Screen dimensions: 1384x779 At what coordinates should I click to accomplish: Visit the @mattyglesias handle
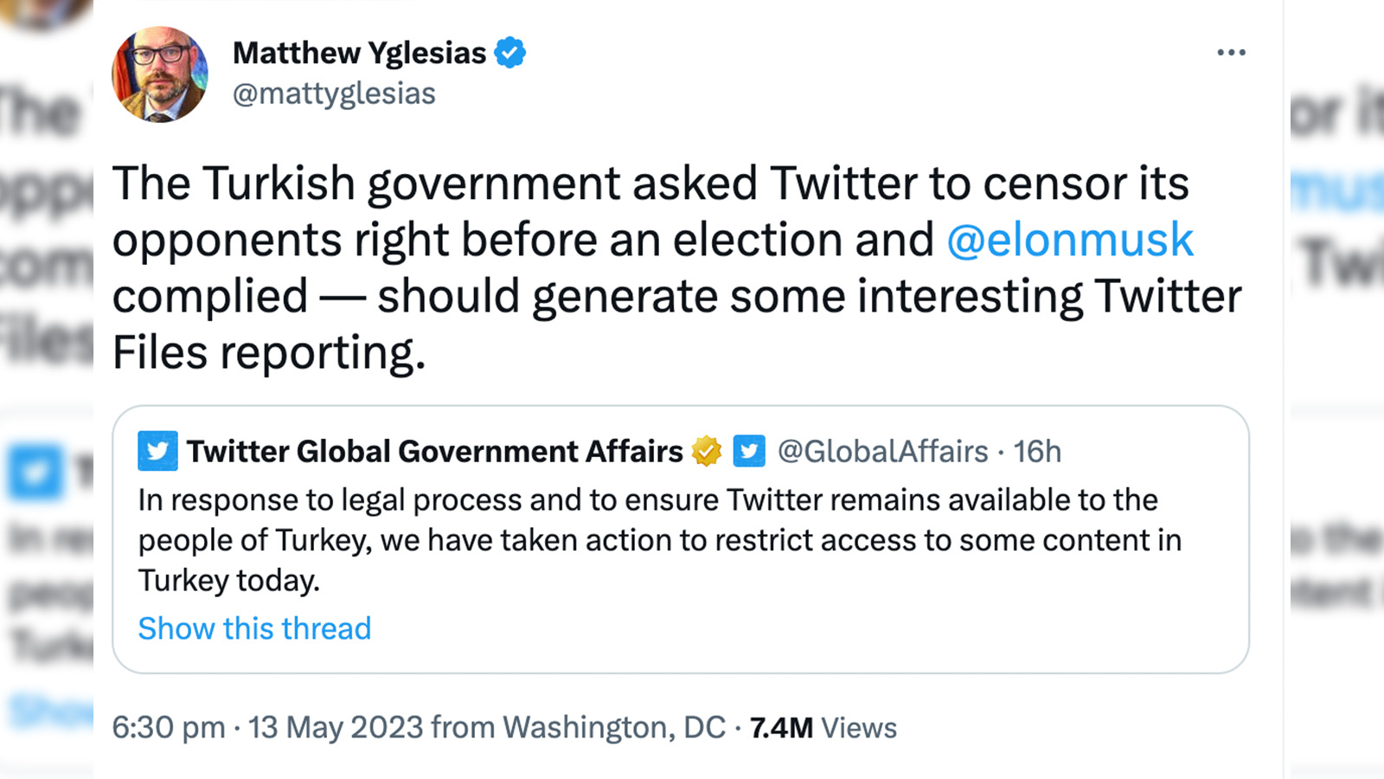334,93
